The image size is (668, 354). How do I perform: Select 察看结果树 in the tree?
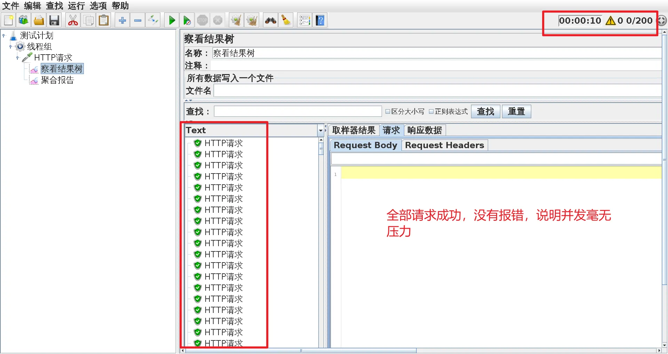62,69
